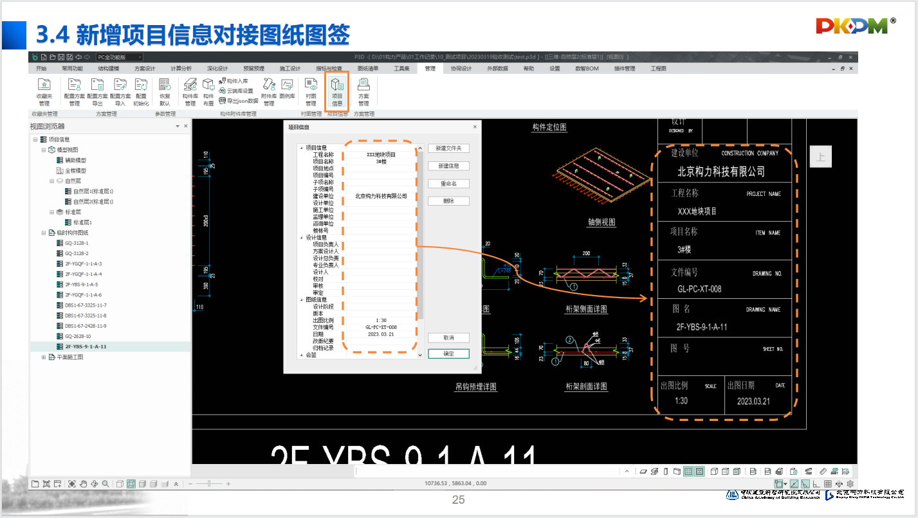Open the 图纸清单 ribbon tab
918x518 pixels.
tap(368, 68)
